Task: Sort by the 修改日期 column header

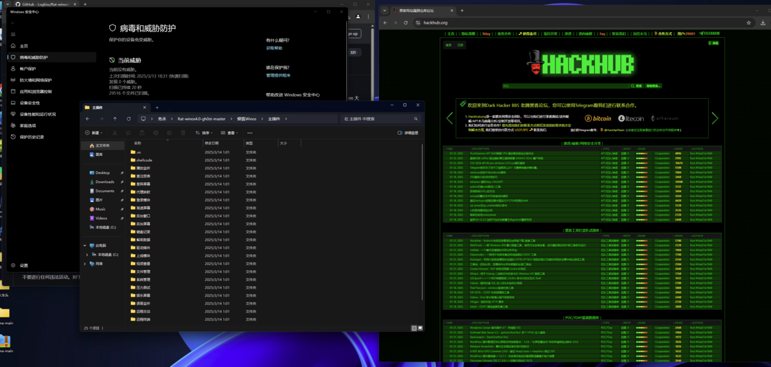Action: pyautogui.click(x=222, y=143)
